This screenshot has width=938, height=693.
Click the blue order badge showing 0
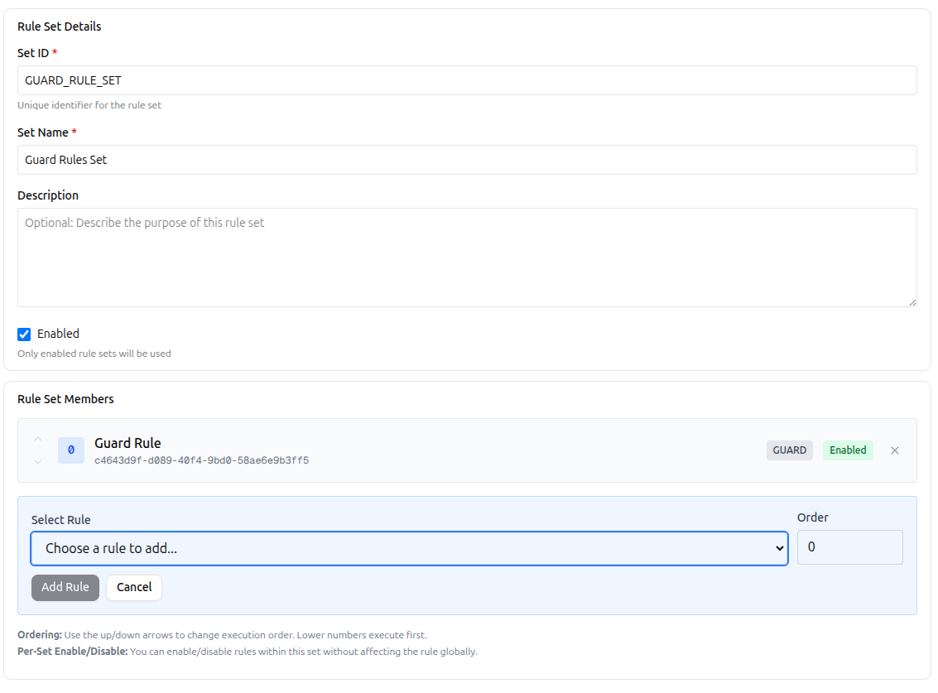[x=70, y=450]
